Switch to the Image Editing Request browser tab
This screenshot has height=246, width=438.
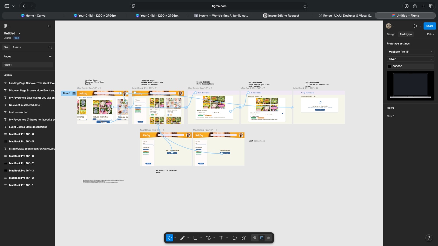(x=281, y=16)
